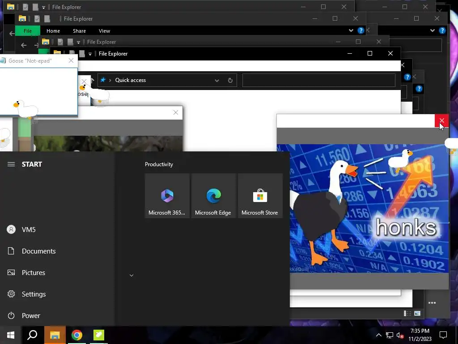Expand address history dropdown next to Quick access
Screen dimensions: 458x344
coord(217,81)
